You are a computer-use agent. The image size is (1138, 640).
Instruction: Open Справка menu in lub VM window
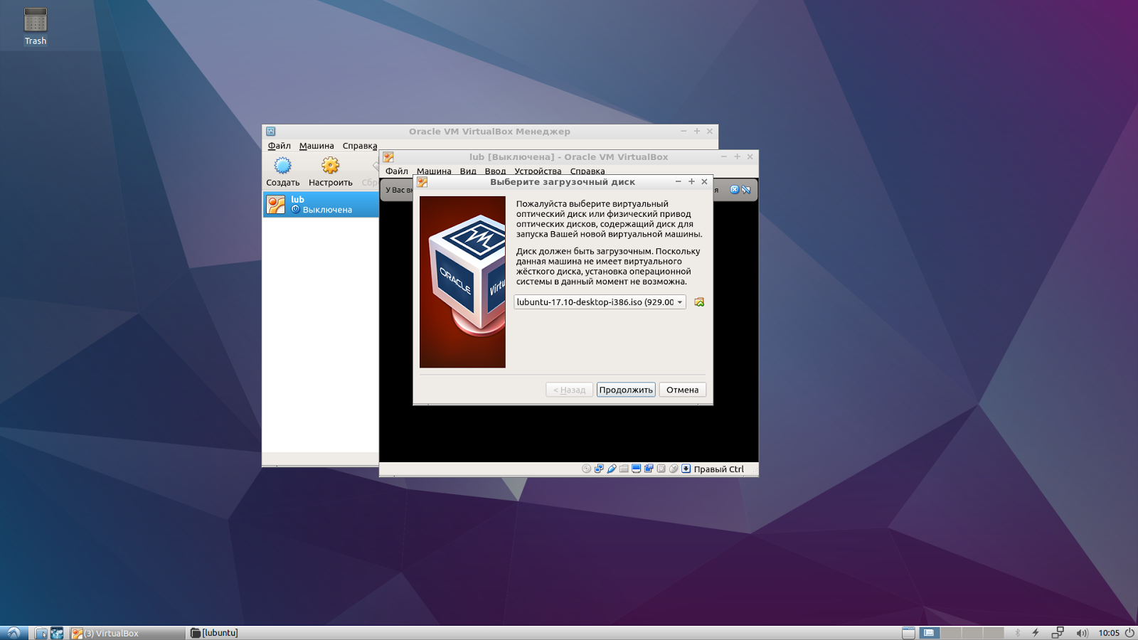click(587, 171)
